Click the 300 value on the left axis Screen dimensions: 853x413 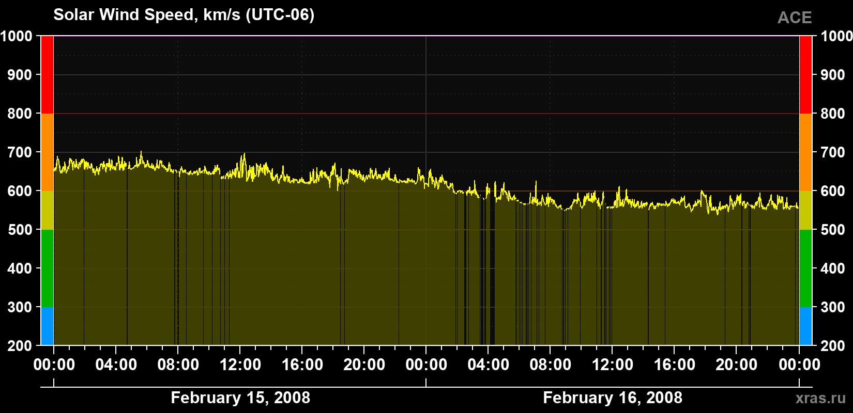(x=20, y=307)
